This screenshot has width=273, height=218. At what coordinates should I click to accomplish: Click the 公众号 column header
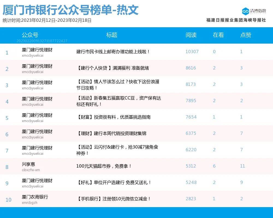[30, 35]
